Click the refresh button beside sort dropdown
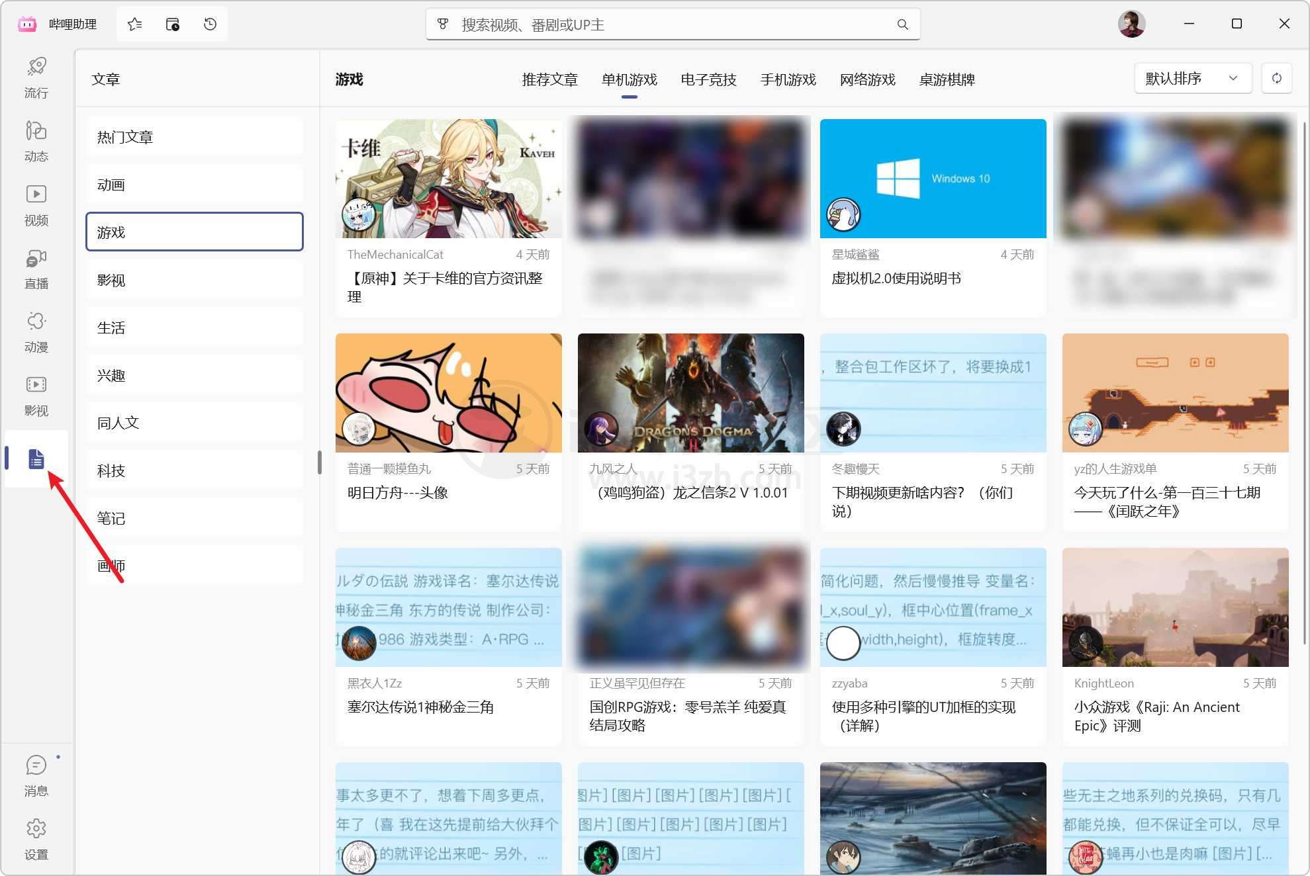 tap(1277, 78)
